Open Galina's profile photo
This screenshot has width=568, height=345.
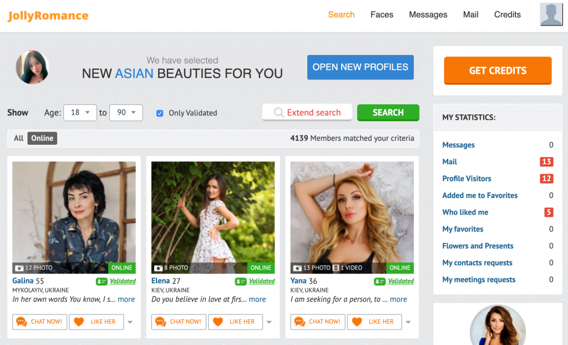[x=74, y=217]
